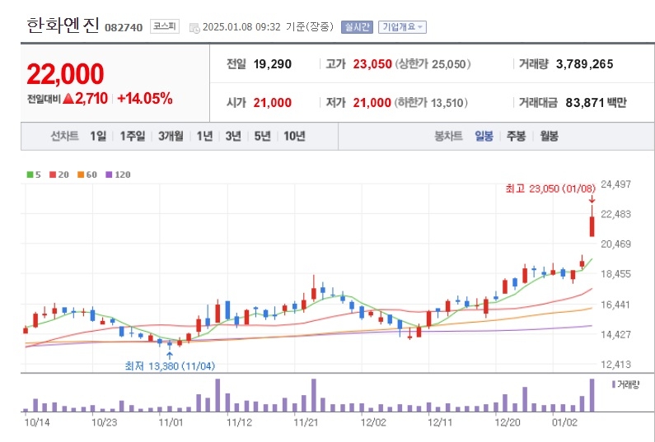655x442 pixels.
Task: Click the purple 거래량 volume legend
Action: tap(625, 384)
